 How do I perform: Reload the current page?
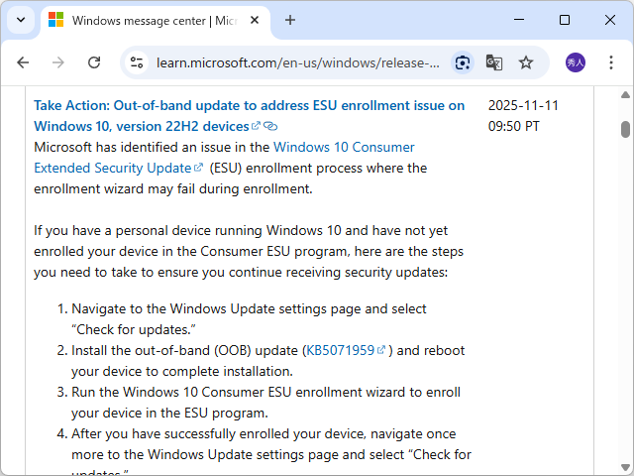click(x=94, y=62)
